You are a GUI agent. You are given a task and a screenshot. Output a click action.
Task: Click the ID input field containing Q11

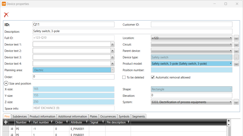pyautogui.click(x=73, y=24)
